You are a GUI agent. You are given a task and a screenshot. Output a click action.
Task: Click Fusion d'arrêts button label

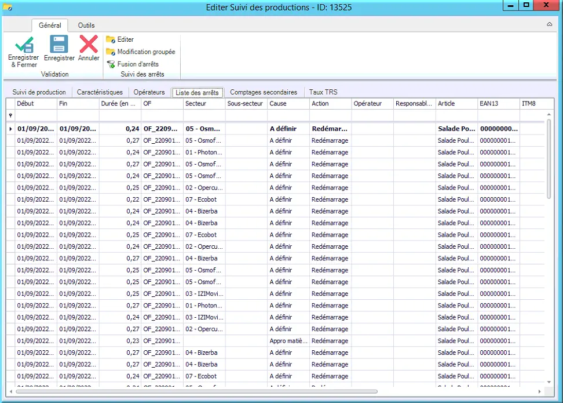[138, 64]
